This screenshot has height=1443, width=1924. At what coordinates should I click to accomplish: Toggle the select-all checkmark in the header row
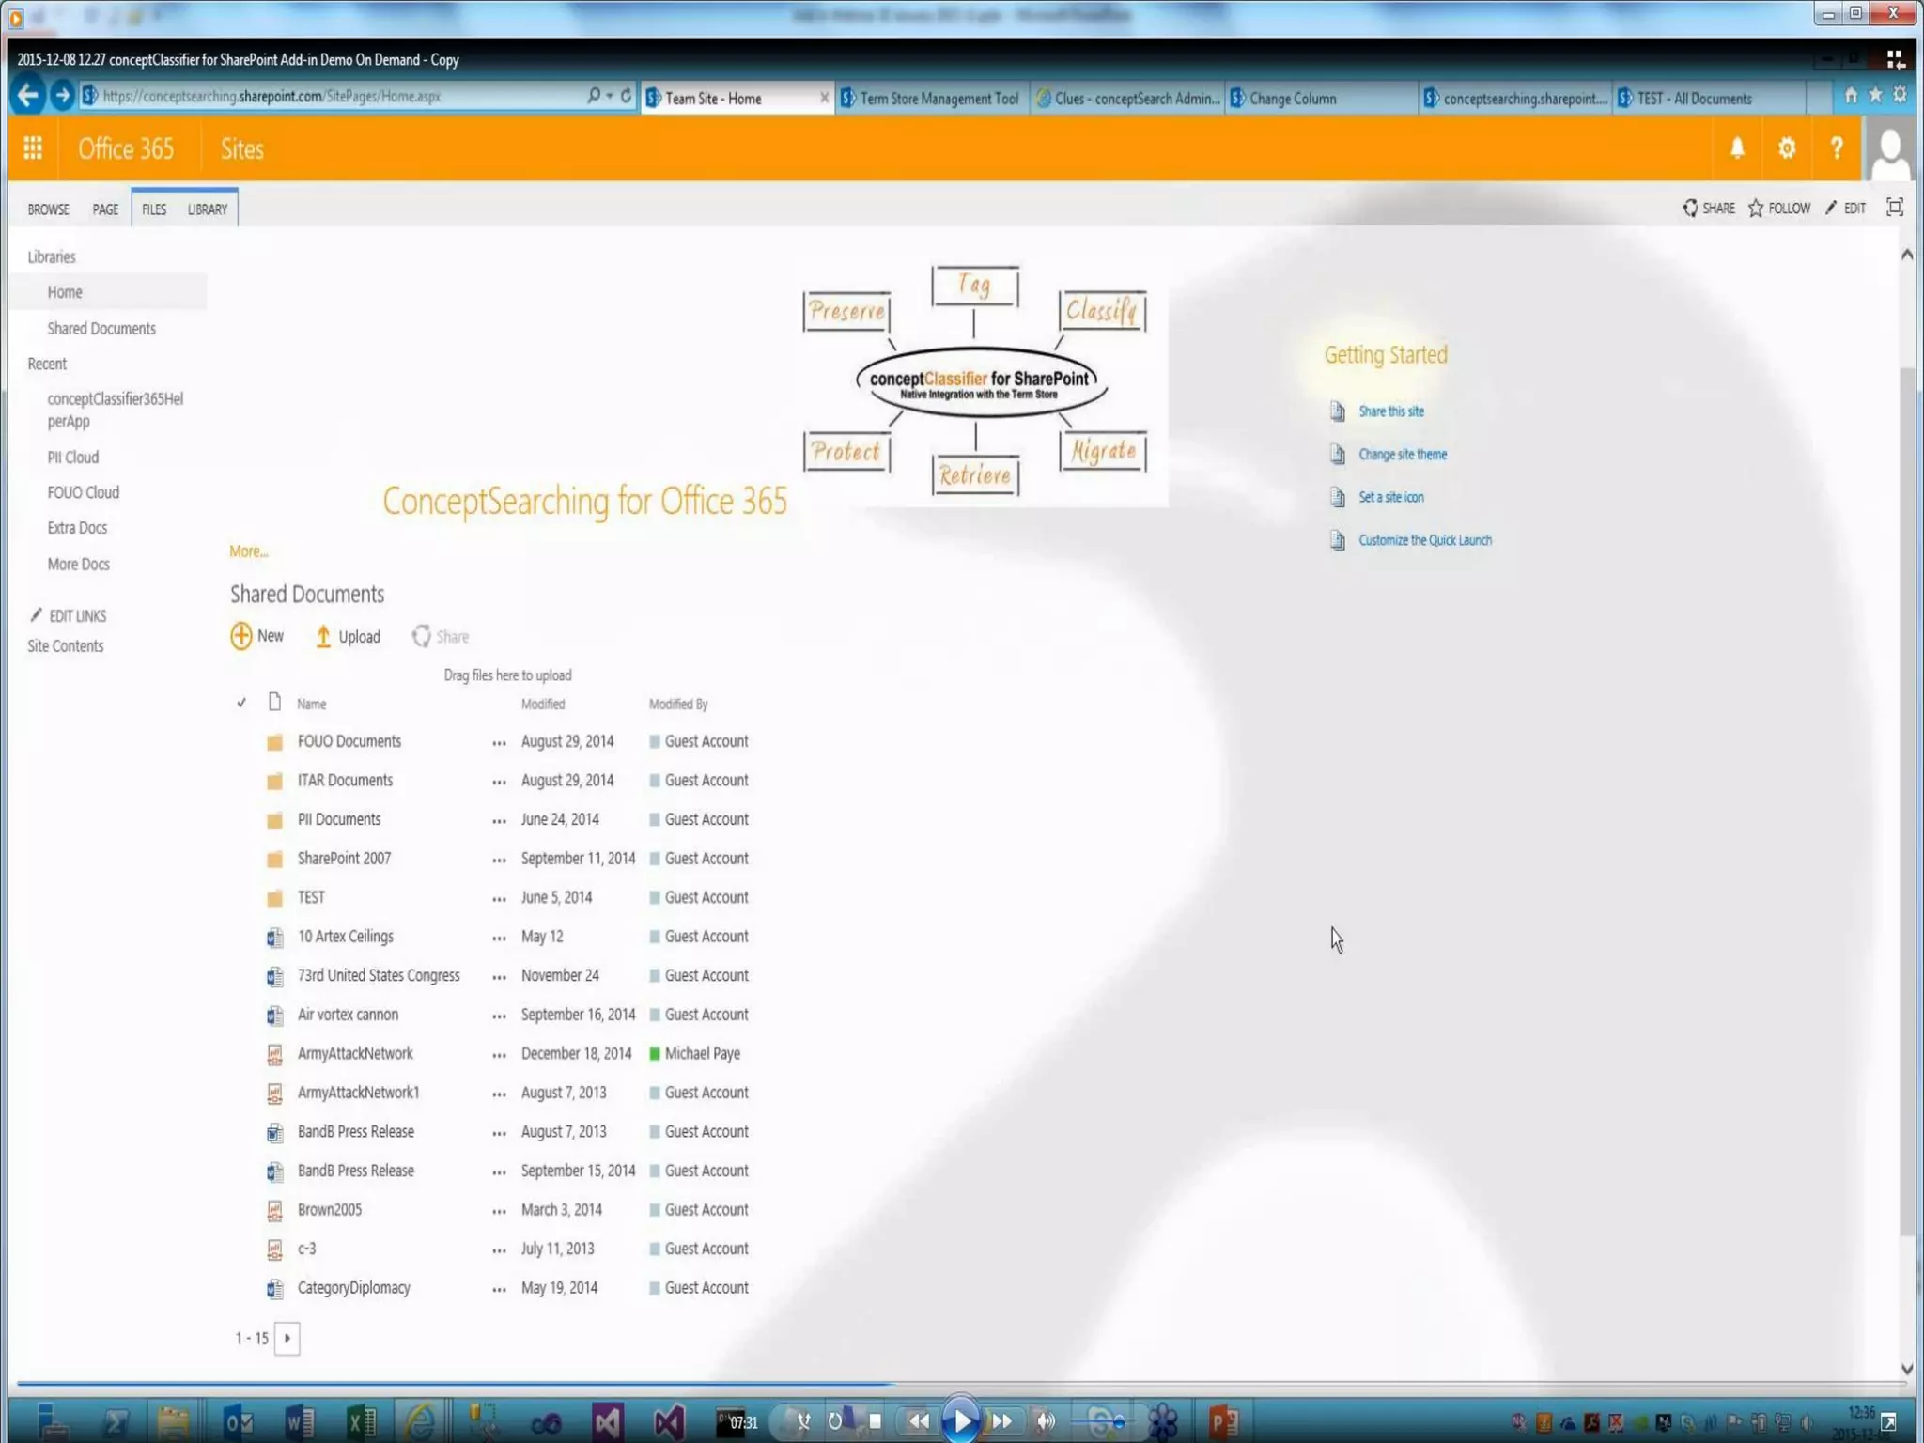click(x=241, y=703)
